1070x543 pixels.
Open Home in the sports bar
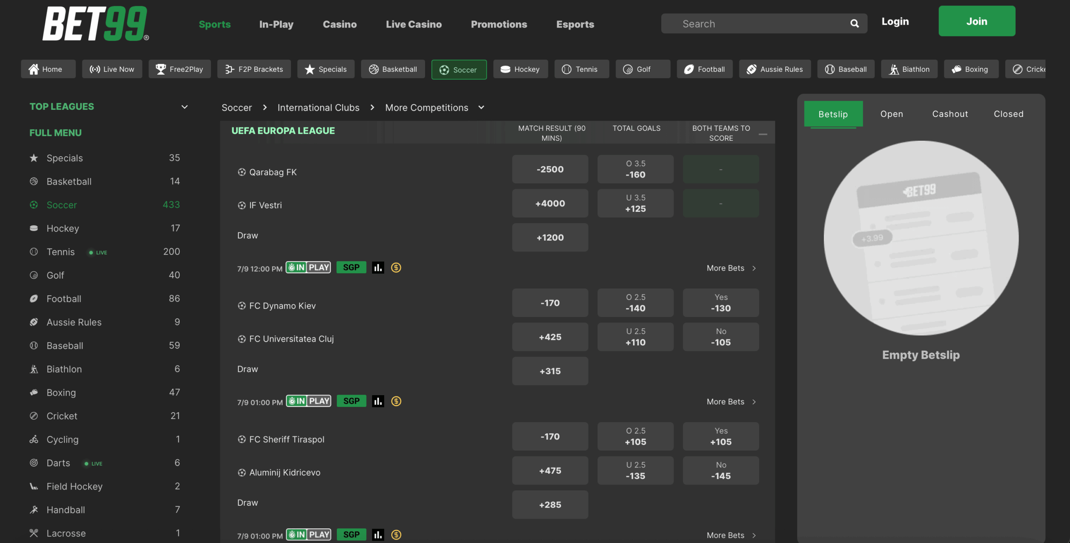tap(48, 69)
